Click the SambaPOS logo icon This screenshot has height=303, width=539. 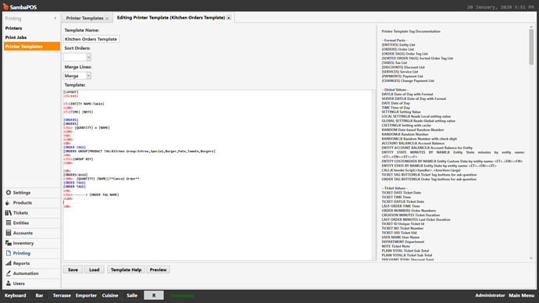pyautogui.click(x=5, y=6)
